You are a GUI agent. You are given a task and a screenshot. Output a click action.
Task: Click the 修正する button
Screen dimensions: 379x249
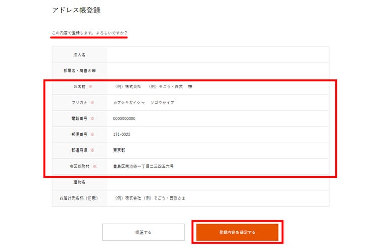coord(144,232)
